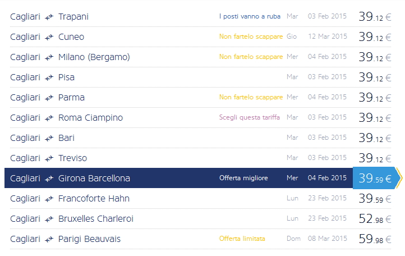The image size is (405, 256).
Task: Click the round-trip plane icon in Trapani row
Action: click(49, 17)
